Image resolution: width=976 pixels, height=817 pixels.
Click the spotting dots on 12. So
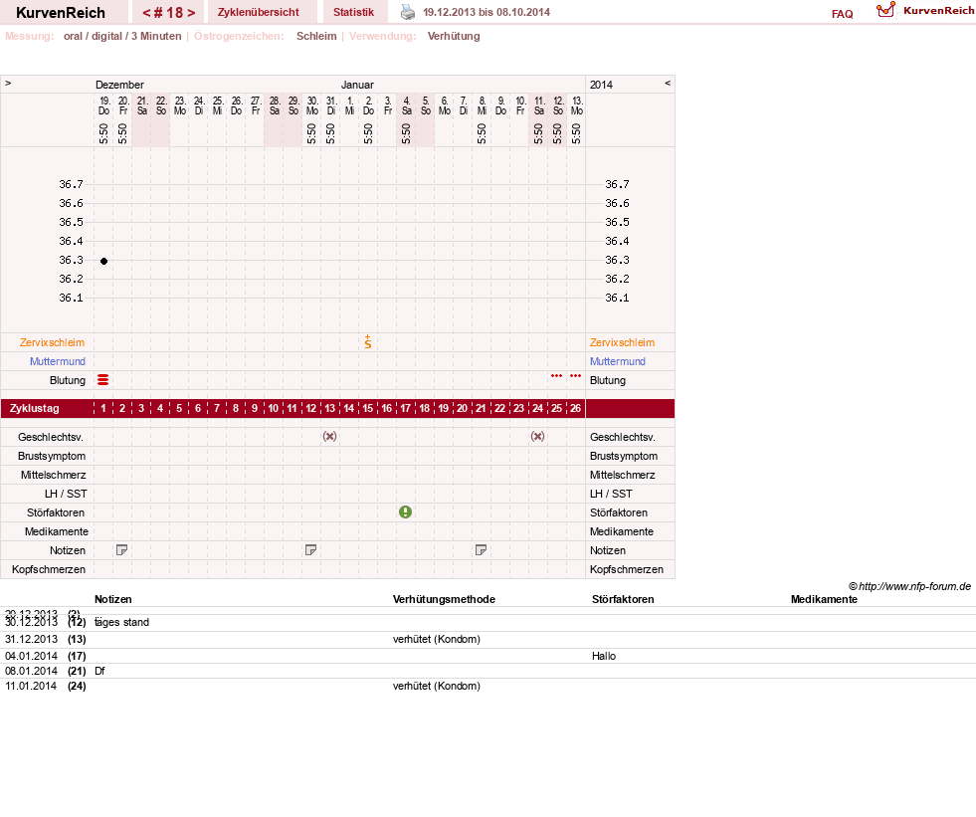556,375
